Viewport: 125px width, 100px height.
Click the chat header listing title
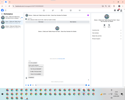[x=48, y=15]
